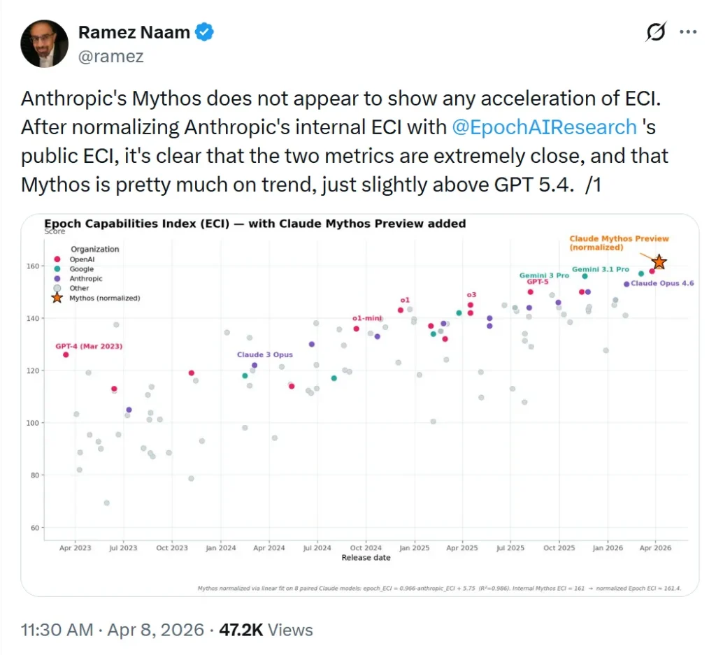Image resolution: width=716 pixels, height=655 pixels.
Task: Click the Gemini 3.1 Pro chart label
Action: coord(600,269)
